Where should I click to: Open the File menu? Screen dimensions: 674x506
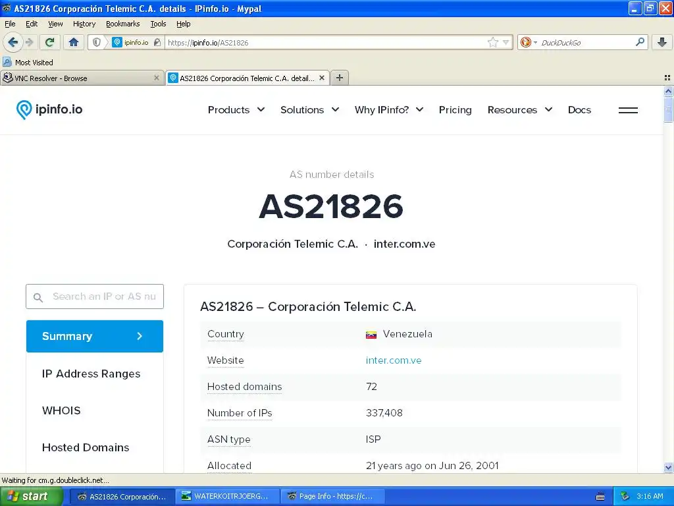pyautogui.click(x=10, y=24)
